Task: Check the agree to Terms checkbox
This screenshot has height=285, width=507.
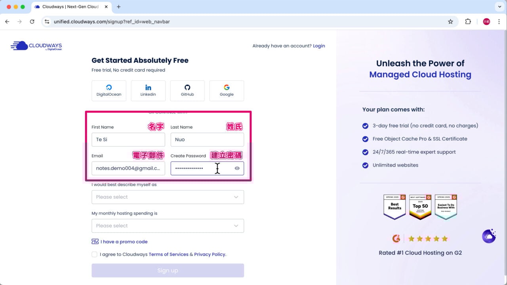Action: pos(94,255)
